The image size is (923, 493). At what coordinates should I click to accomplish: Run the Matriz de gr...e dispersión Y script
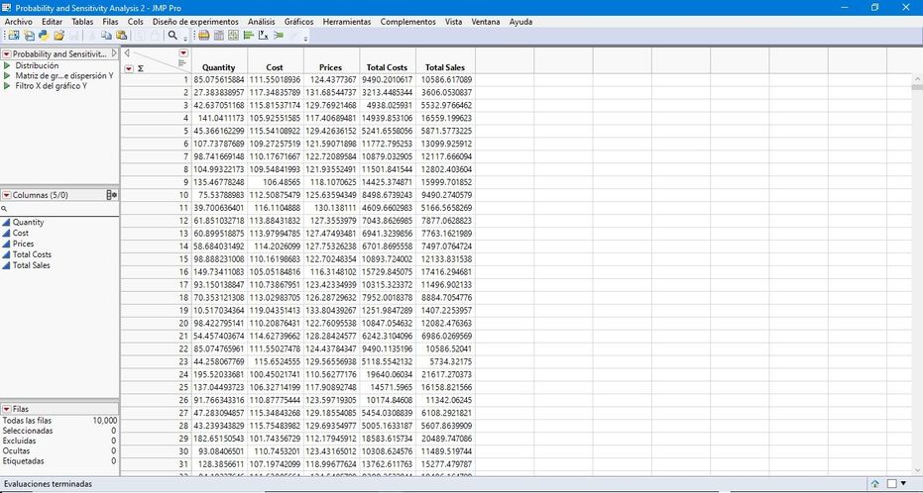click(x=7, y=76)
